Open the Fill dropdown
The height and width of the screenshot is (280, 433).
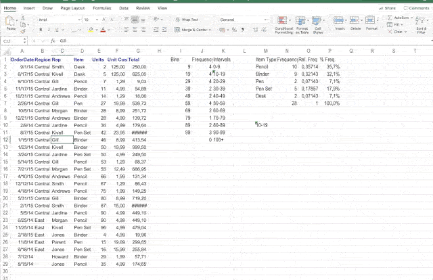pos(395,24)
